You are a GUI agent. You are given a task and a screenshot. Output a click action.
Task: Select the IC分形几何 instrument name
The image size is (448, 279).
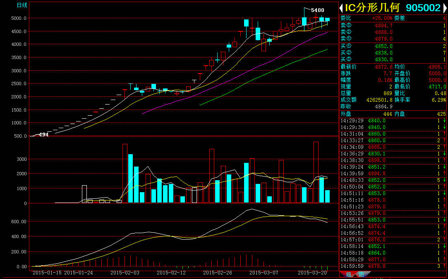[x=372, y=8]
